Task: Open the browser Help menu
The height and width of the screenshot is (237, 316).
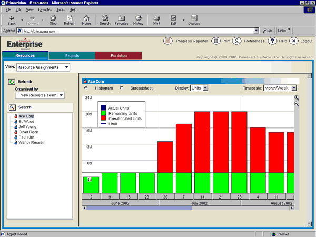Action: coord(73,9)
